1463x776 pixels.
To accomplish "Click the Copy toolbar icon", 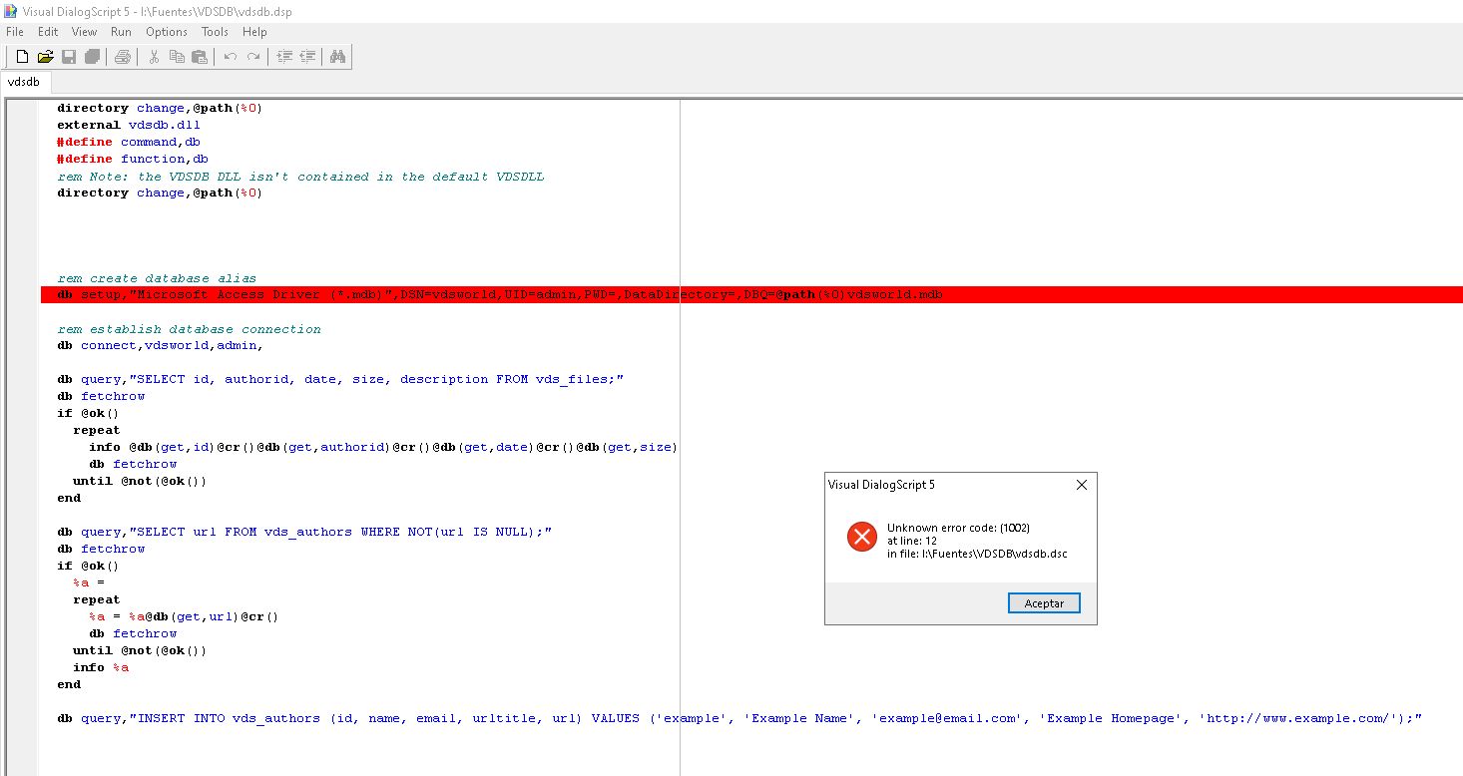I will (177, 57).
